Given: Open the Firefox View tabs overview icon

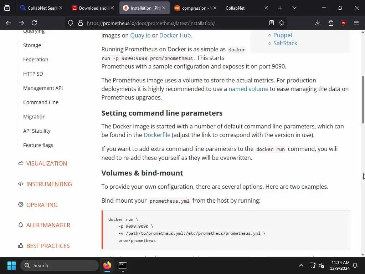Looking at the screenshot, I should coord(7,8).
